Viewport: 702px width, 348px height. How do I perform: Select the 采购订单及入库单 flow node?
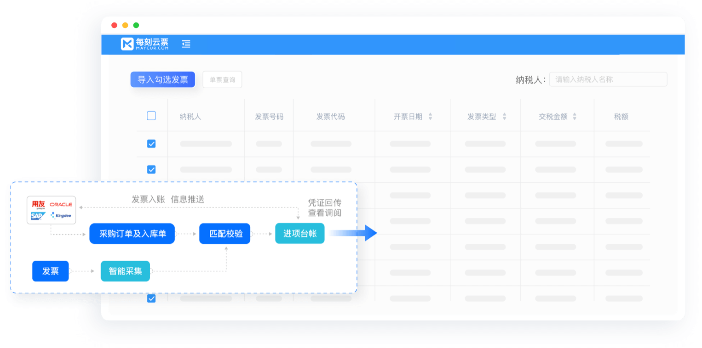(132, 234)
